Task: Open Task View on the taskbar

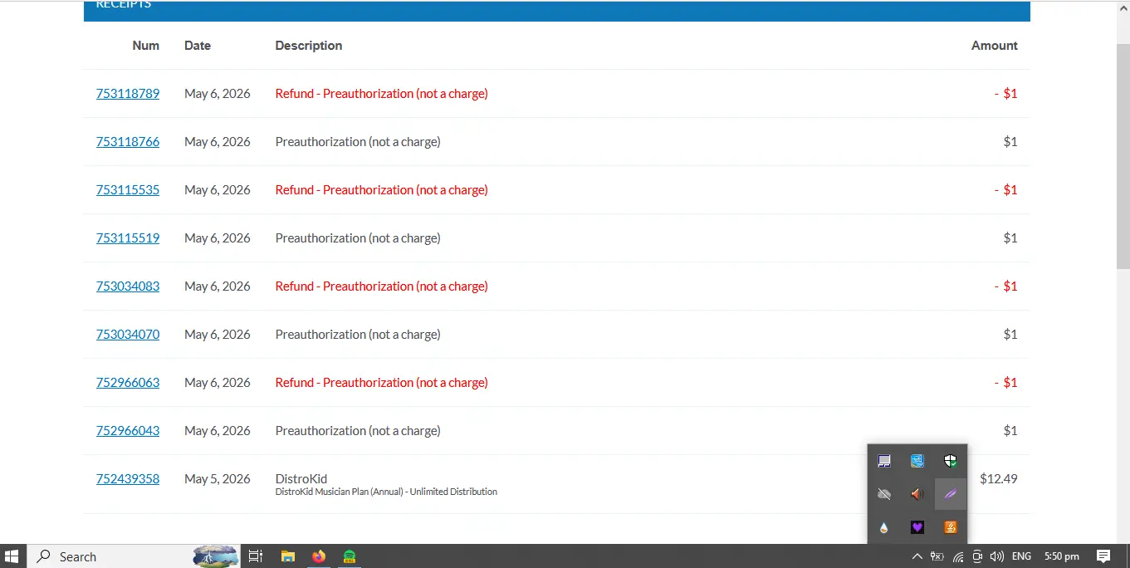Action: (256, 556)
